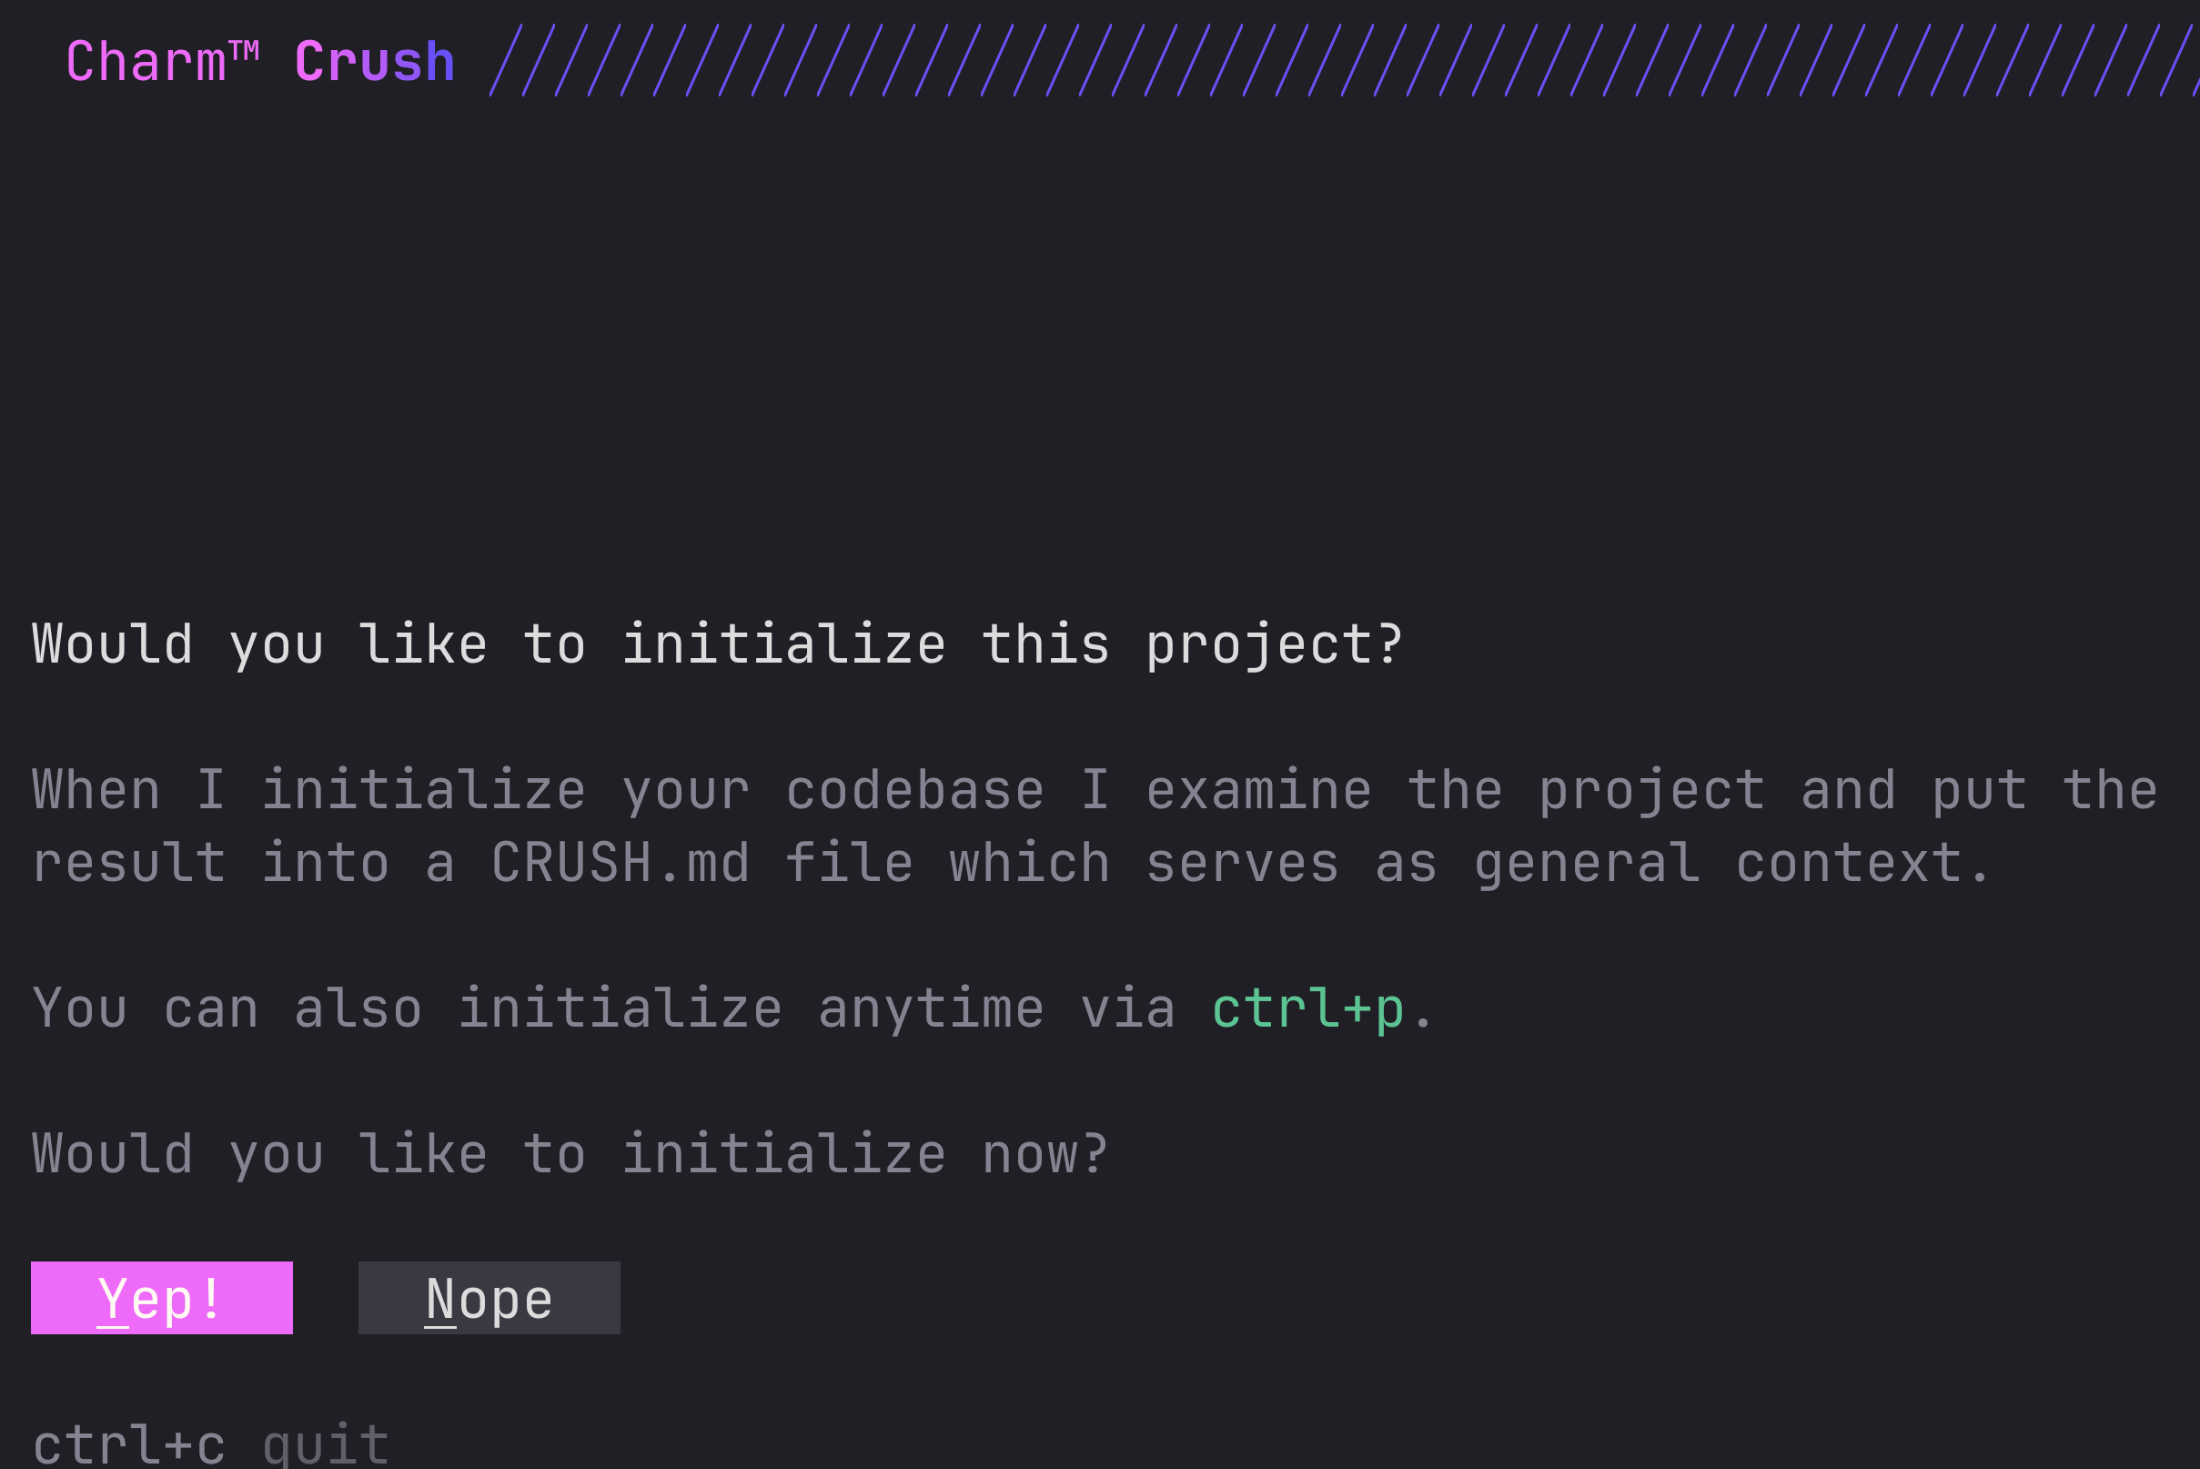Click the Crush title text
Screen dimensions: 2200x1469
pyautogui.click(x=375, y=61)
